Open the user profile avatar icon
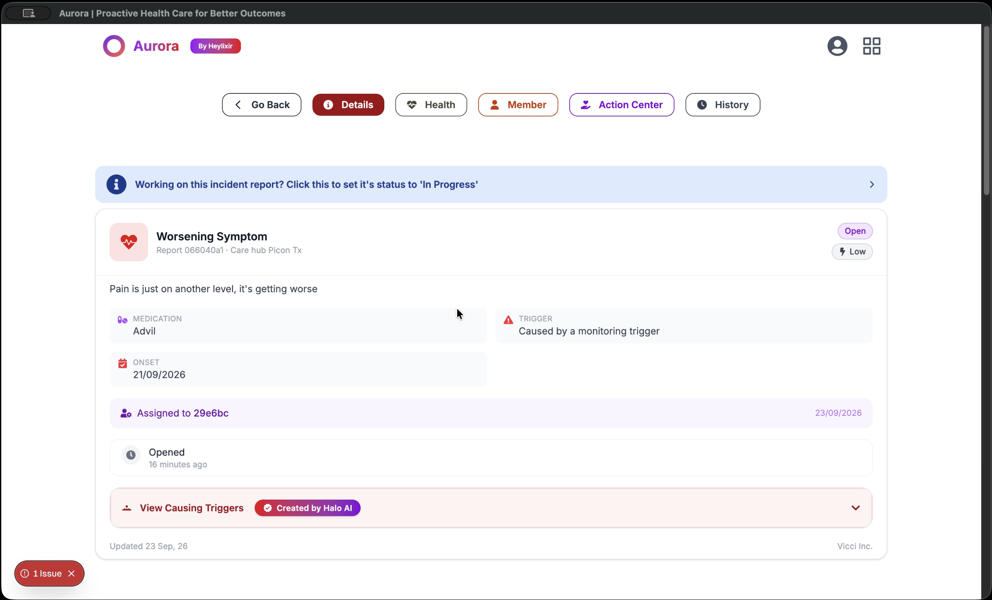The width and height of the screenshot is (992, 600). 837,46
